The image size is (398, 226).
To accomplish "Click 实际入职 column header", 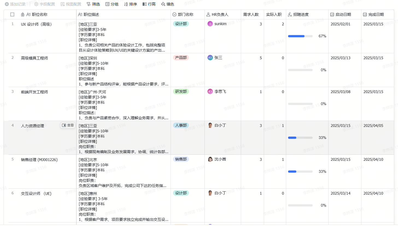I will pos(275,14).
